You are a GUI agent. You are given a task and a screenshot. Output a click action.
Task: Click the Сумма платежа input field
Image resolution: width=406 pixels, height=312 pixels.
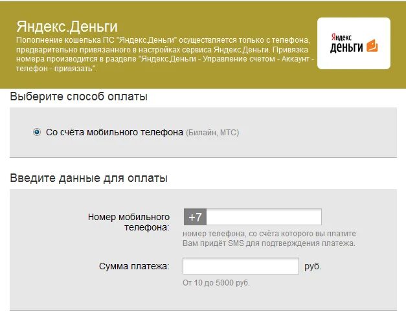click(x=241, y=266)
